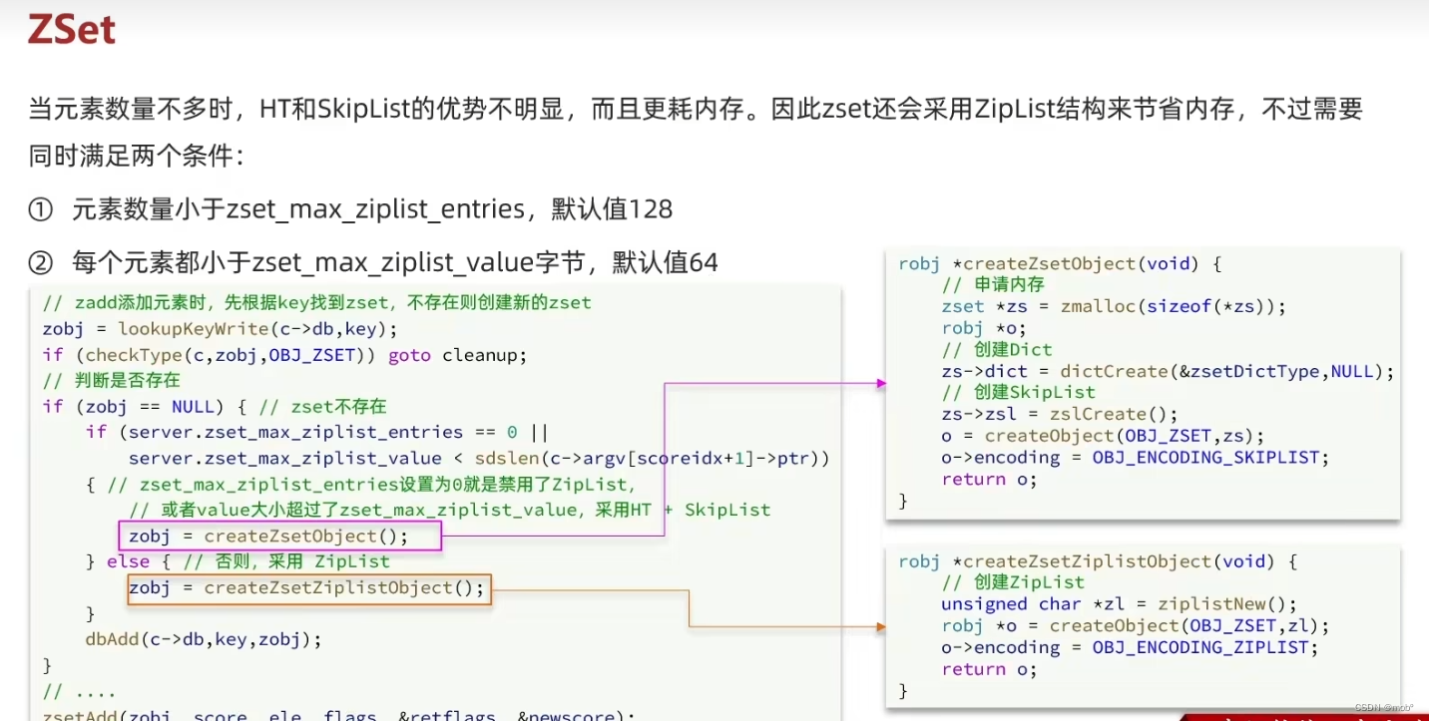Click the line "zobj = lookupKeyWrite(c->db,key);"

pos(221,329)
